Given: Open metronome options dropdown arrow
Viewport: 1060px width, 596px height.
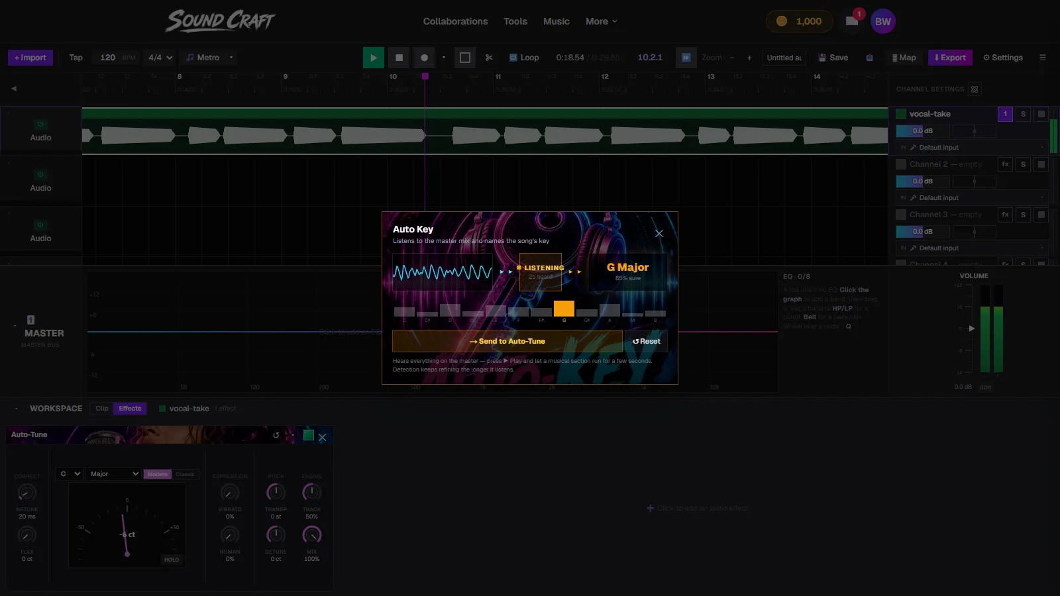Looking at the screenshot, I should click(231, 58).
